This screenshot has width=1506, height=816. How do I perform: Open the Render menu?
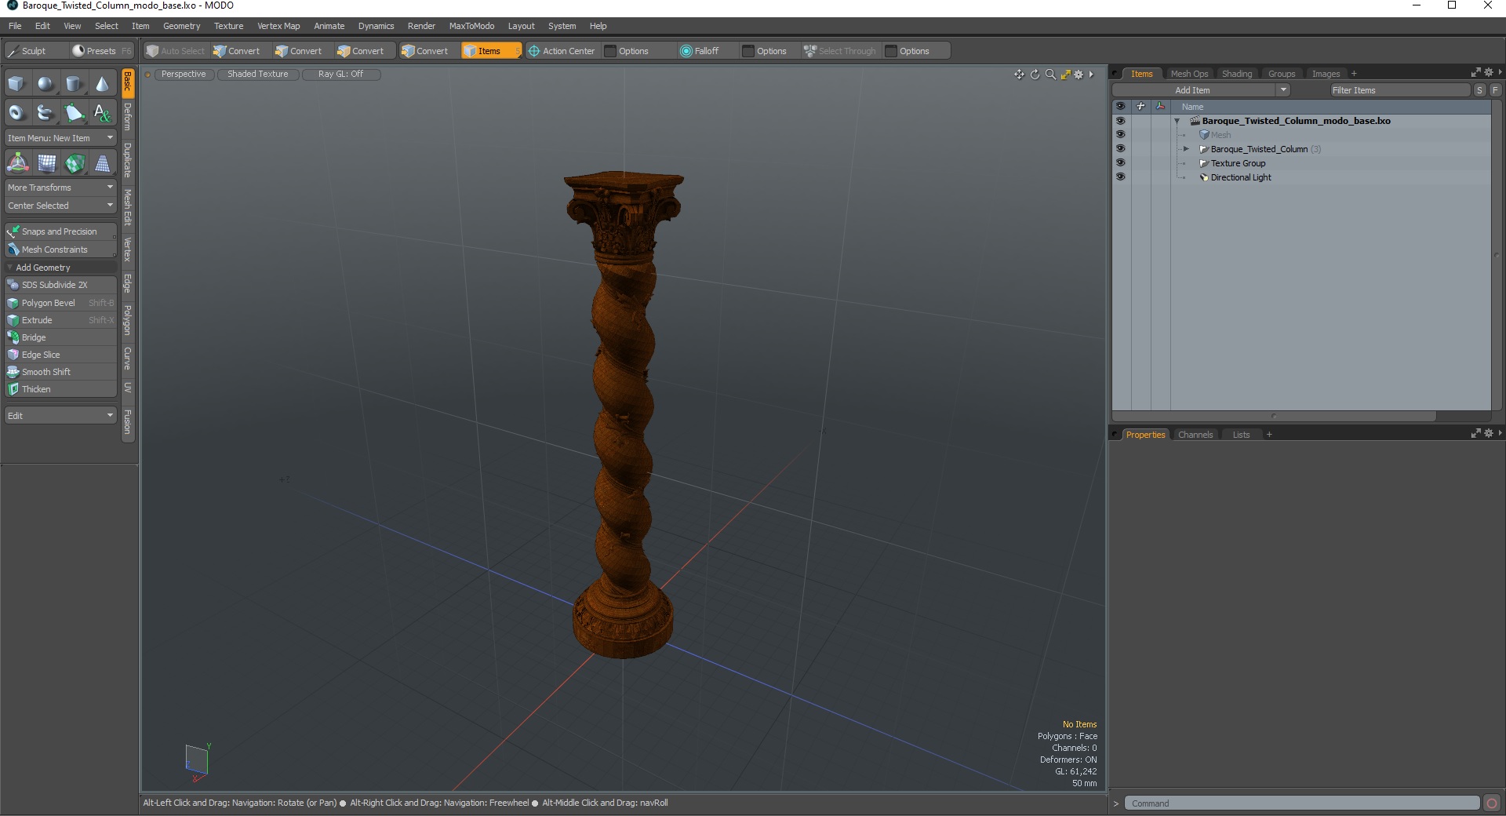pos(421,26)
